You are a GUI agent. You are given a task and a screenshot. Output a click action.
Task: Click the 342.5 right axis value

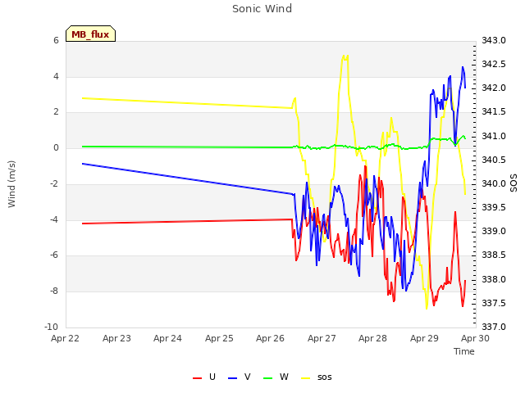[x=494, y=64]
